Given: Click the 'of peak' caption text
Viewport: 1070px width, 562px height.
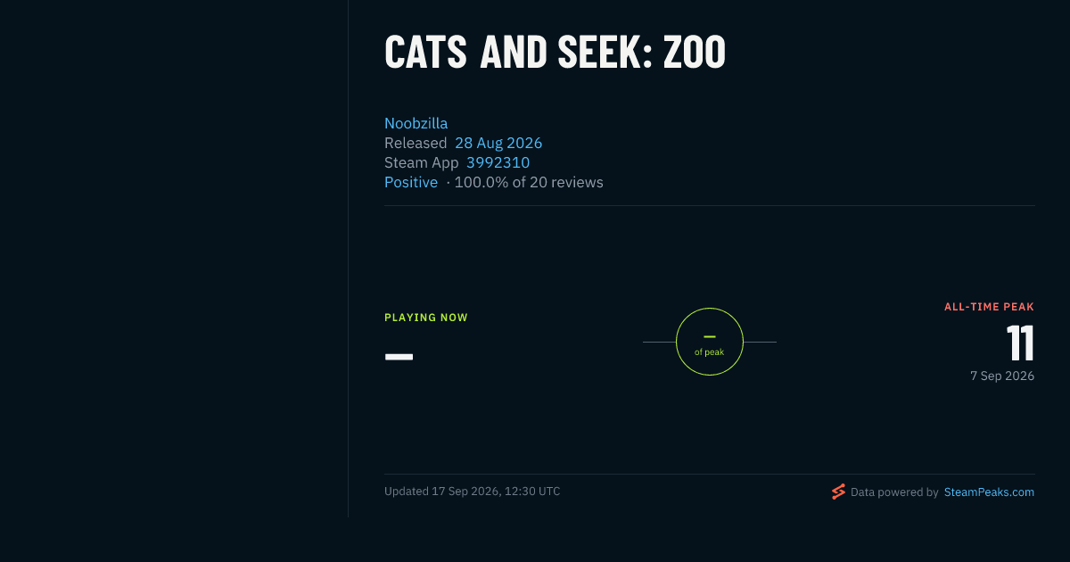Looking at the screenshot, I should (x=710, y=352).
